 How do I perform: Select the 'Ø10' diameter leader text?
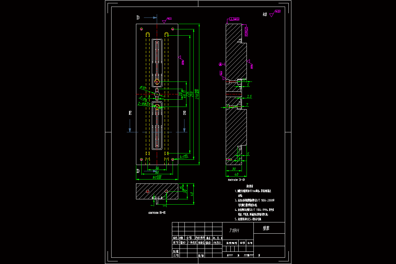point(143,88)
